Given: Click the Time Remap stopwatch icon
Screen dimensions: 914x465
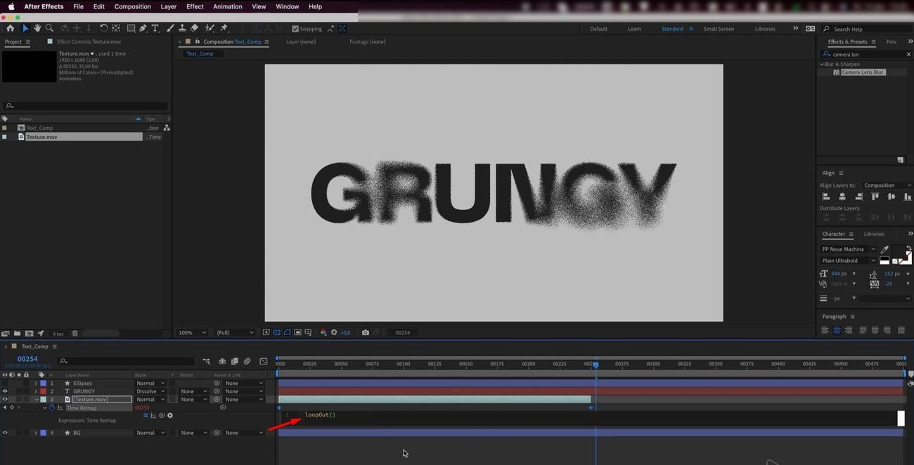Looking at the screenshot, I should click(52, 407).
